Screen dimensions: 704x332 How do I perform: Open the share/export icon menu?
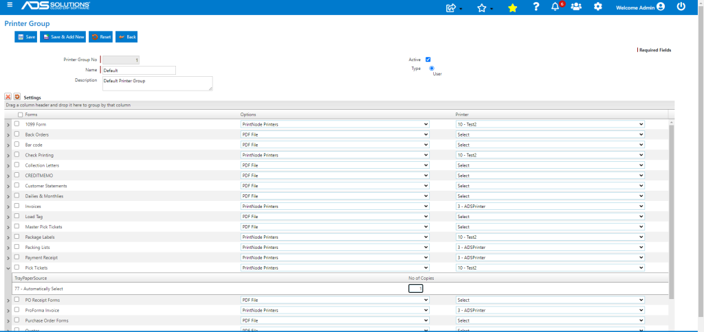pyautogui.click(x=451, y=8)
